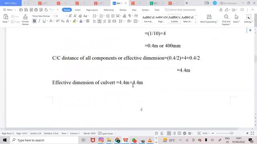257x144 pixels.
Task: Click the Click to find commands search box
Action: coord(180,10)
